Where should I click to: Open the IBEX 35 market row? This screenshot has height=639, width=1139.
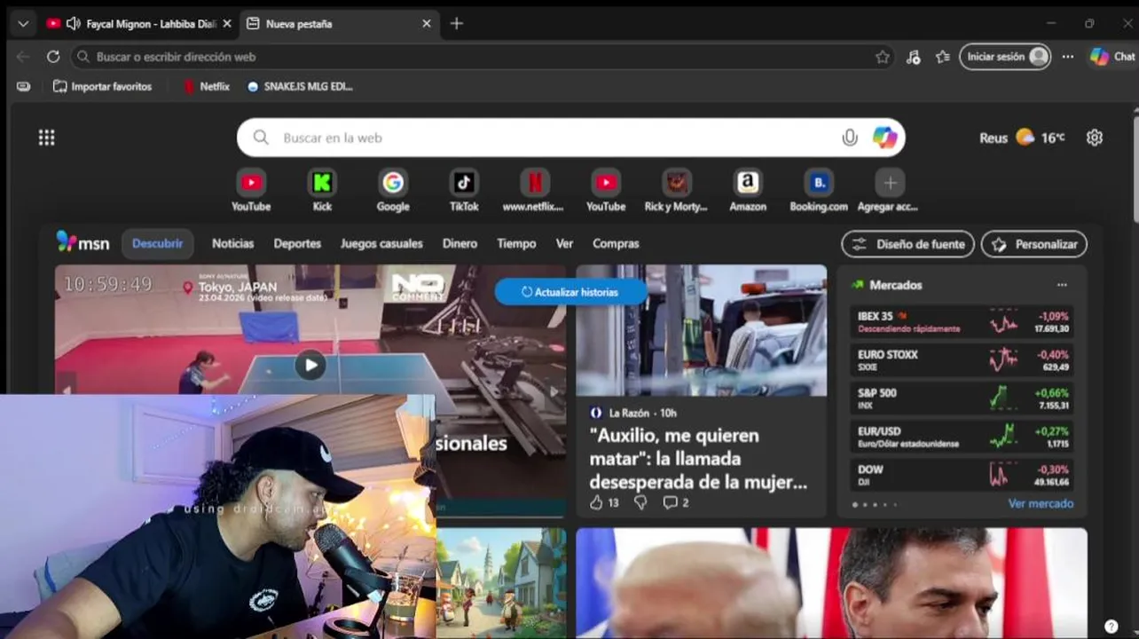click(x=962, y=321)
